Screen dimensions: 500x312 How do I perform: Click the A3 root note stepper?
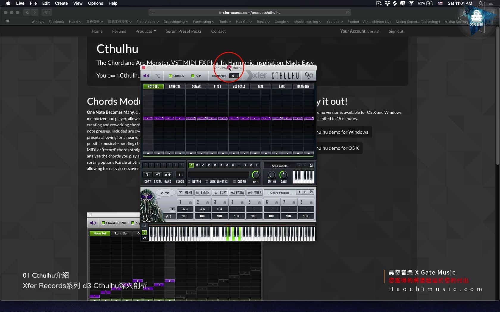click(174, 216)
